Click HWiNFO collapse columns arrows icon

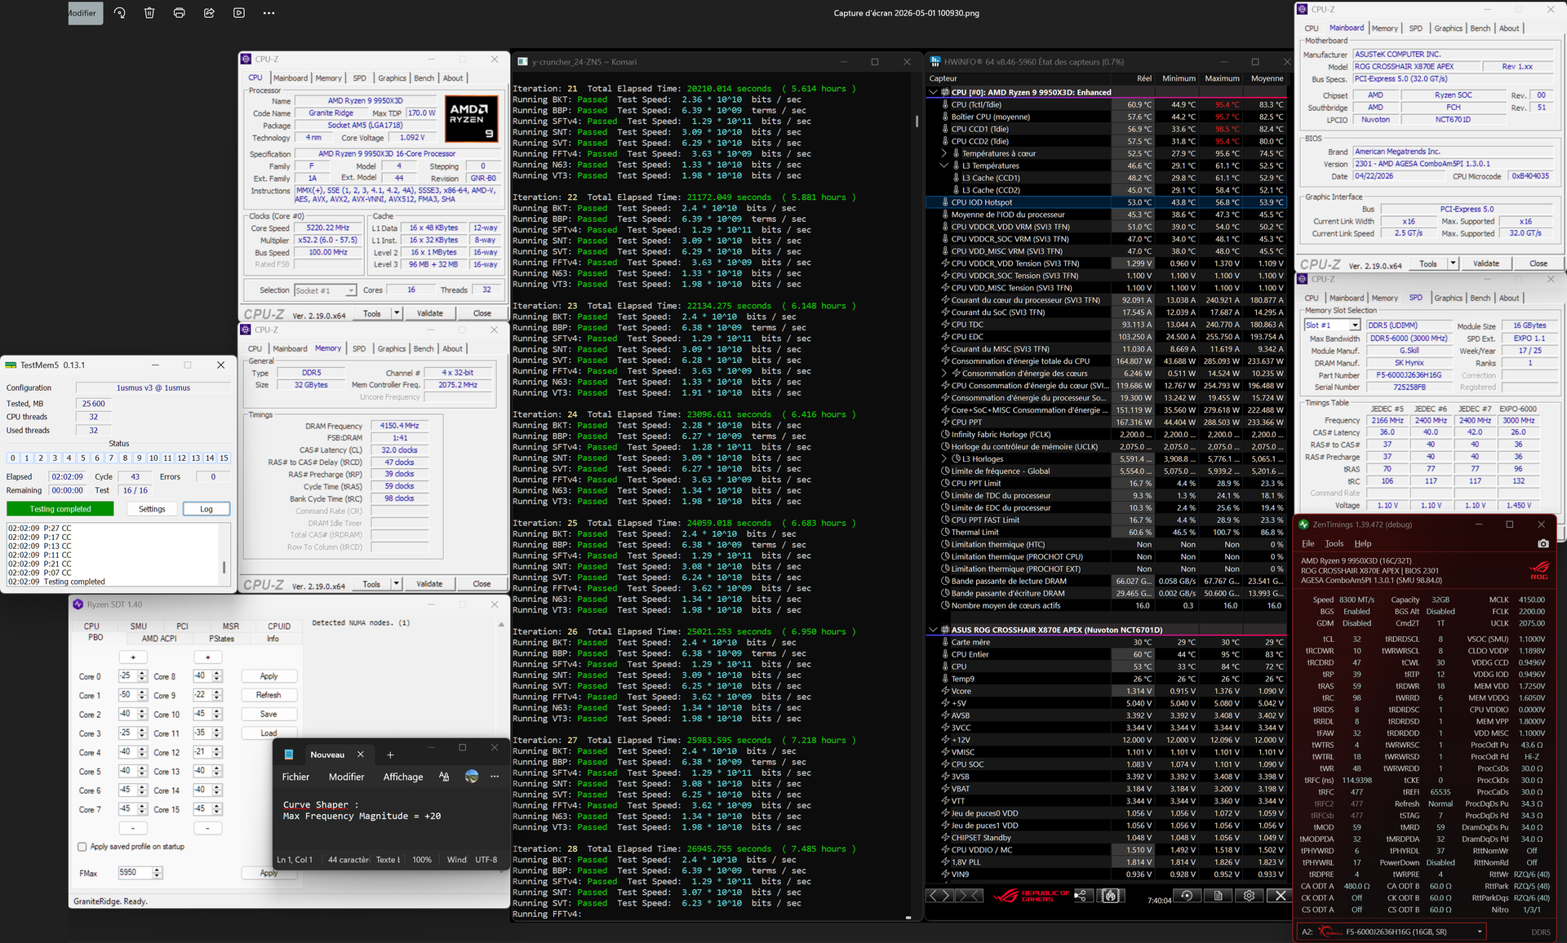pyautogui.click(x=968, y=896)
